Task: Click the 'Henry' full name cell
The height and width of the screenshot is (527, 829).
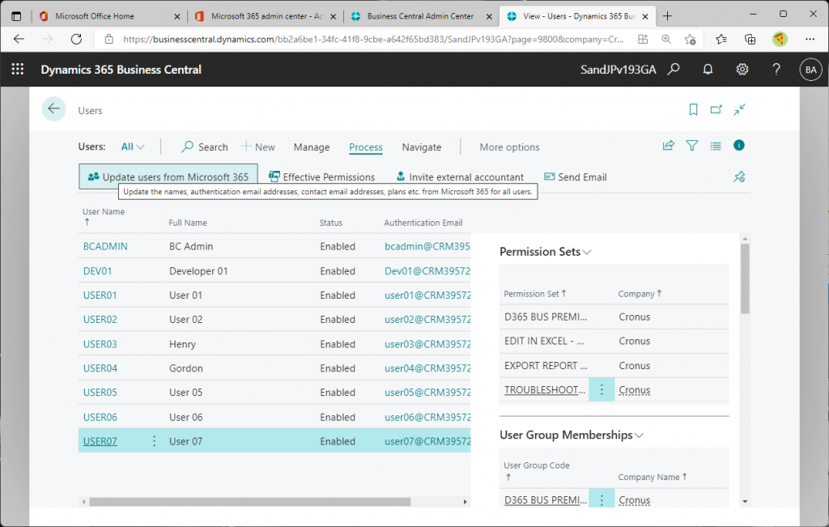Action: pyautogui.click(x=182, y=344)
